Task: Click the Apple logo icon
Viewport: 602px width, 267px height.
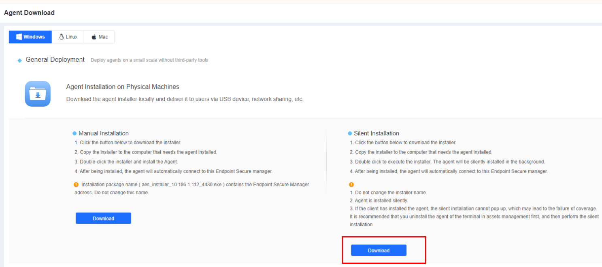Action: (94, 37)
